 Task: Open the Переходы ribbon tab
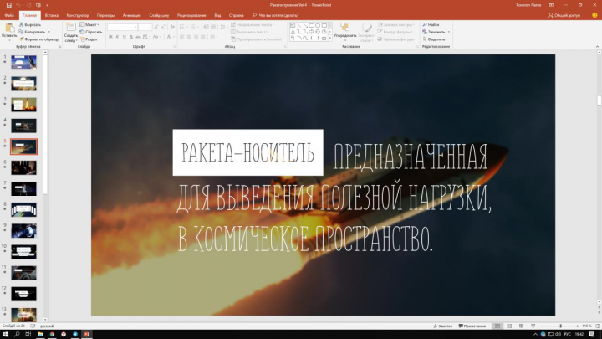(105, 15)
